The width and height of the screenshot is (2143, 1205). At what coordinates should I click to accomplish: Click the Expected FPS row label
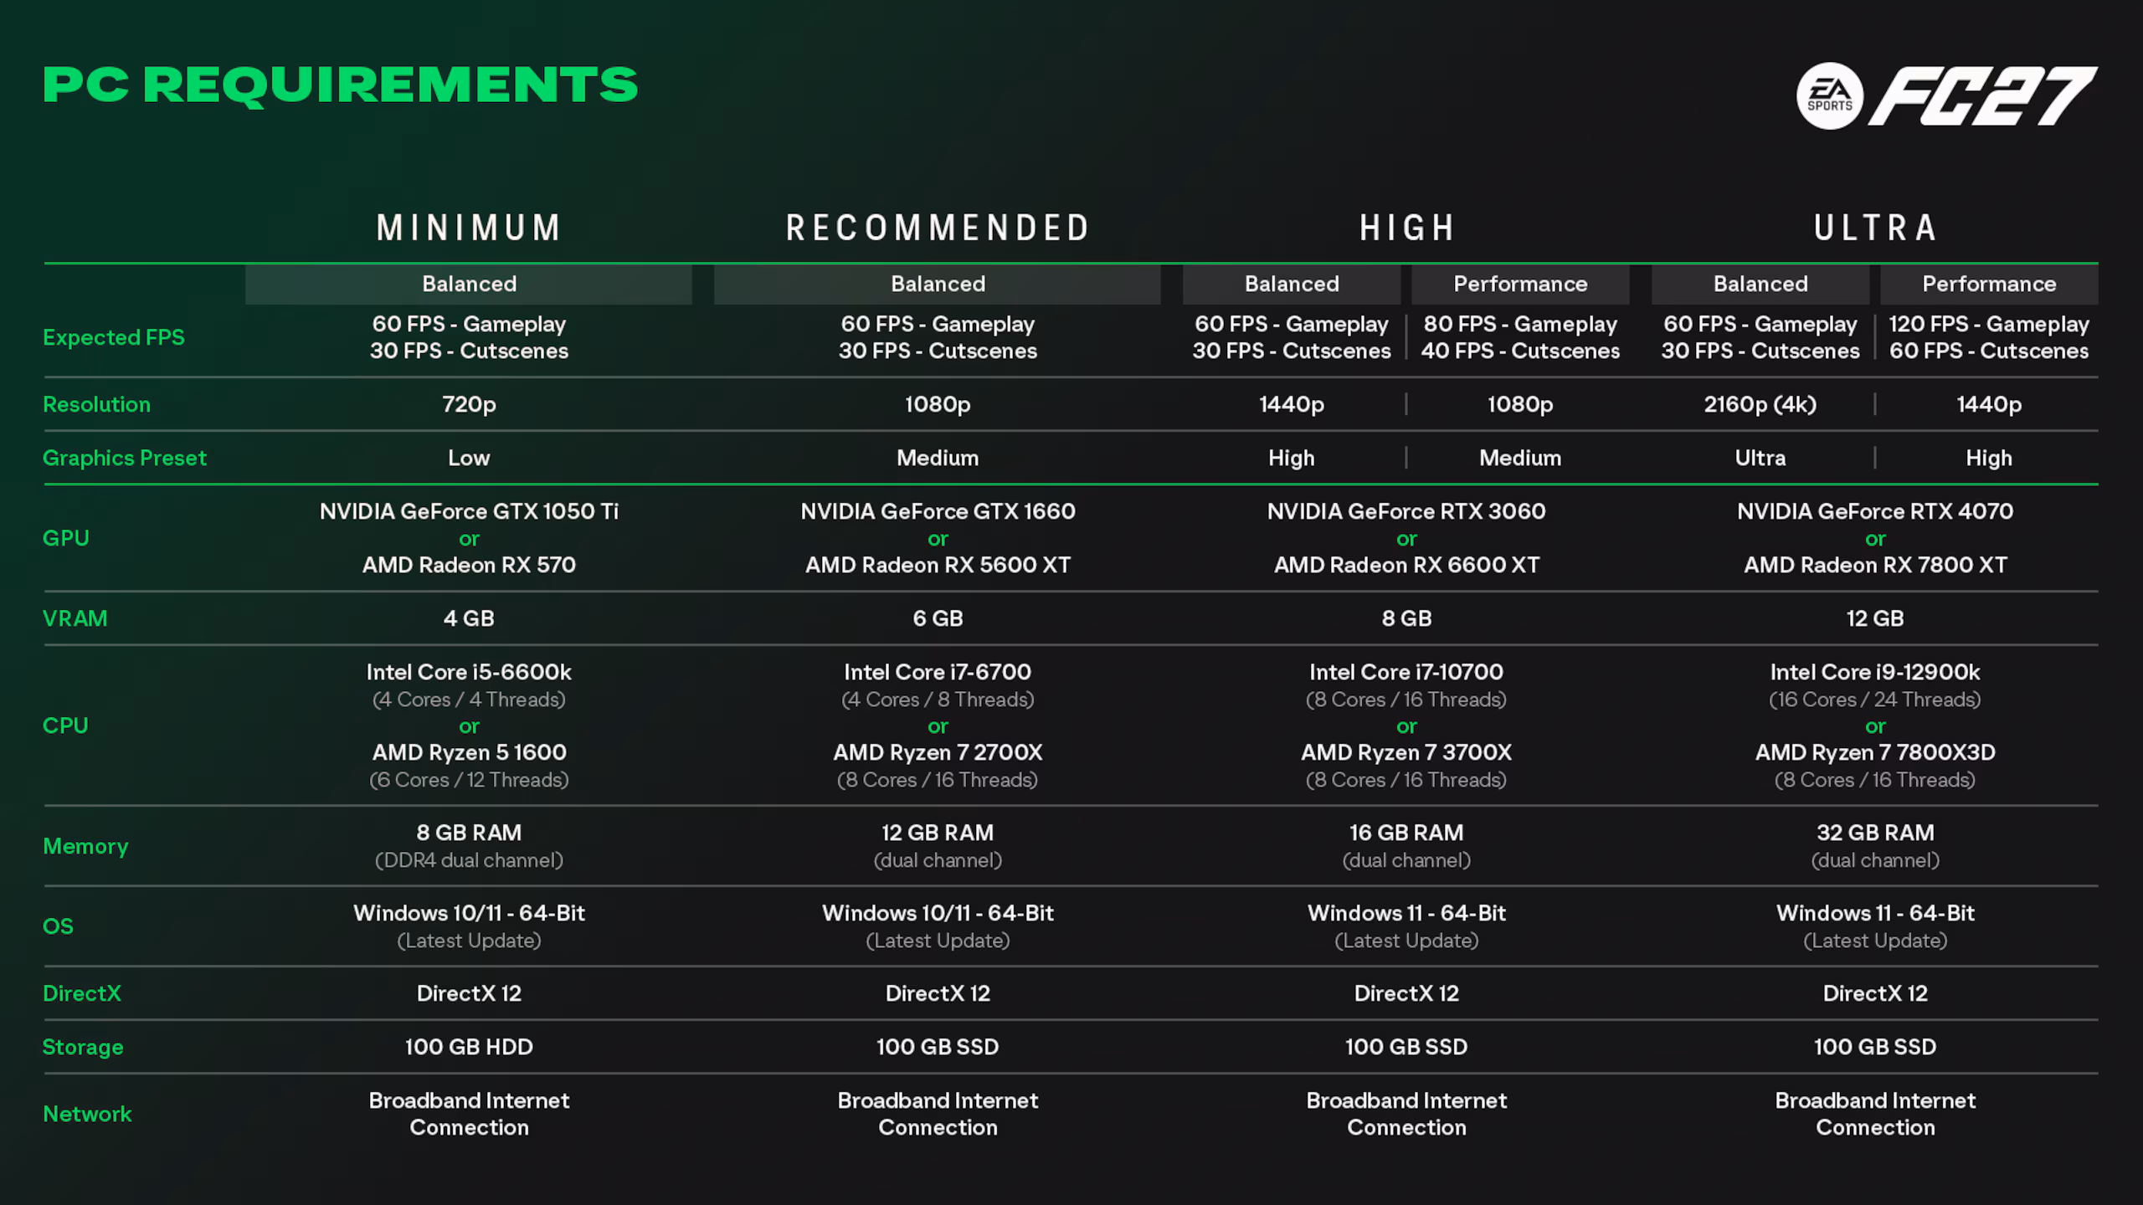coord(114,337)
